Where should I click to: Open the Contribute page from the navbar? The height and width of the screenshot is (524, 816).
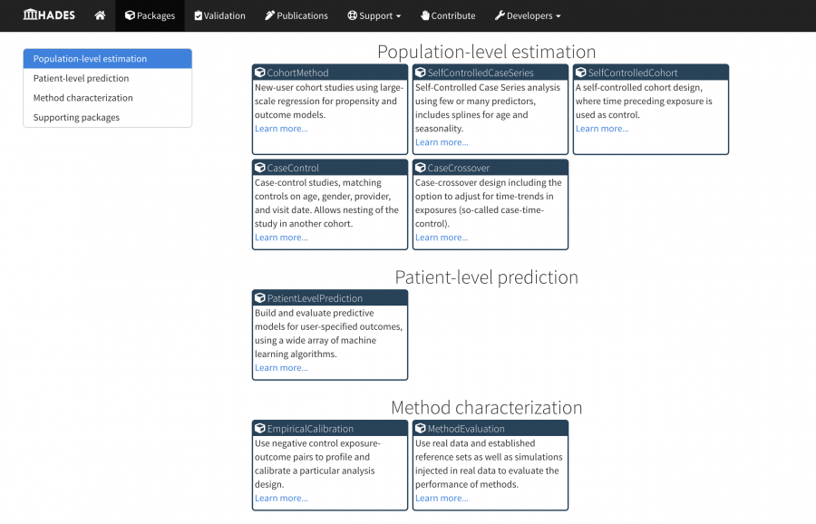[447, 15]
